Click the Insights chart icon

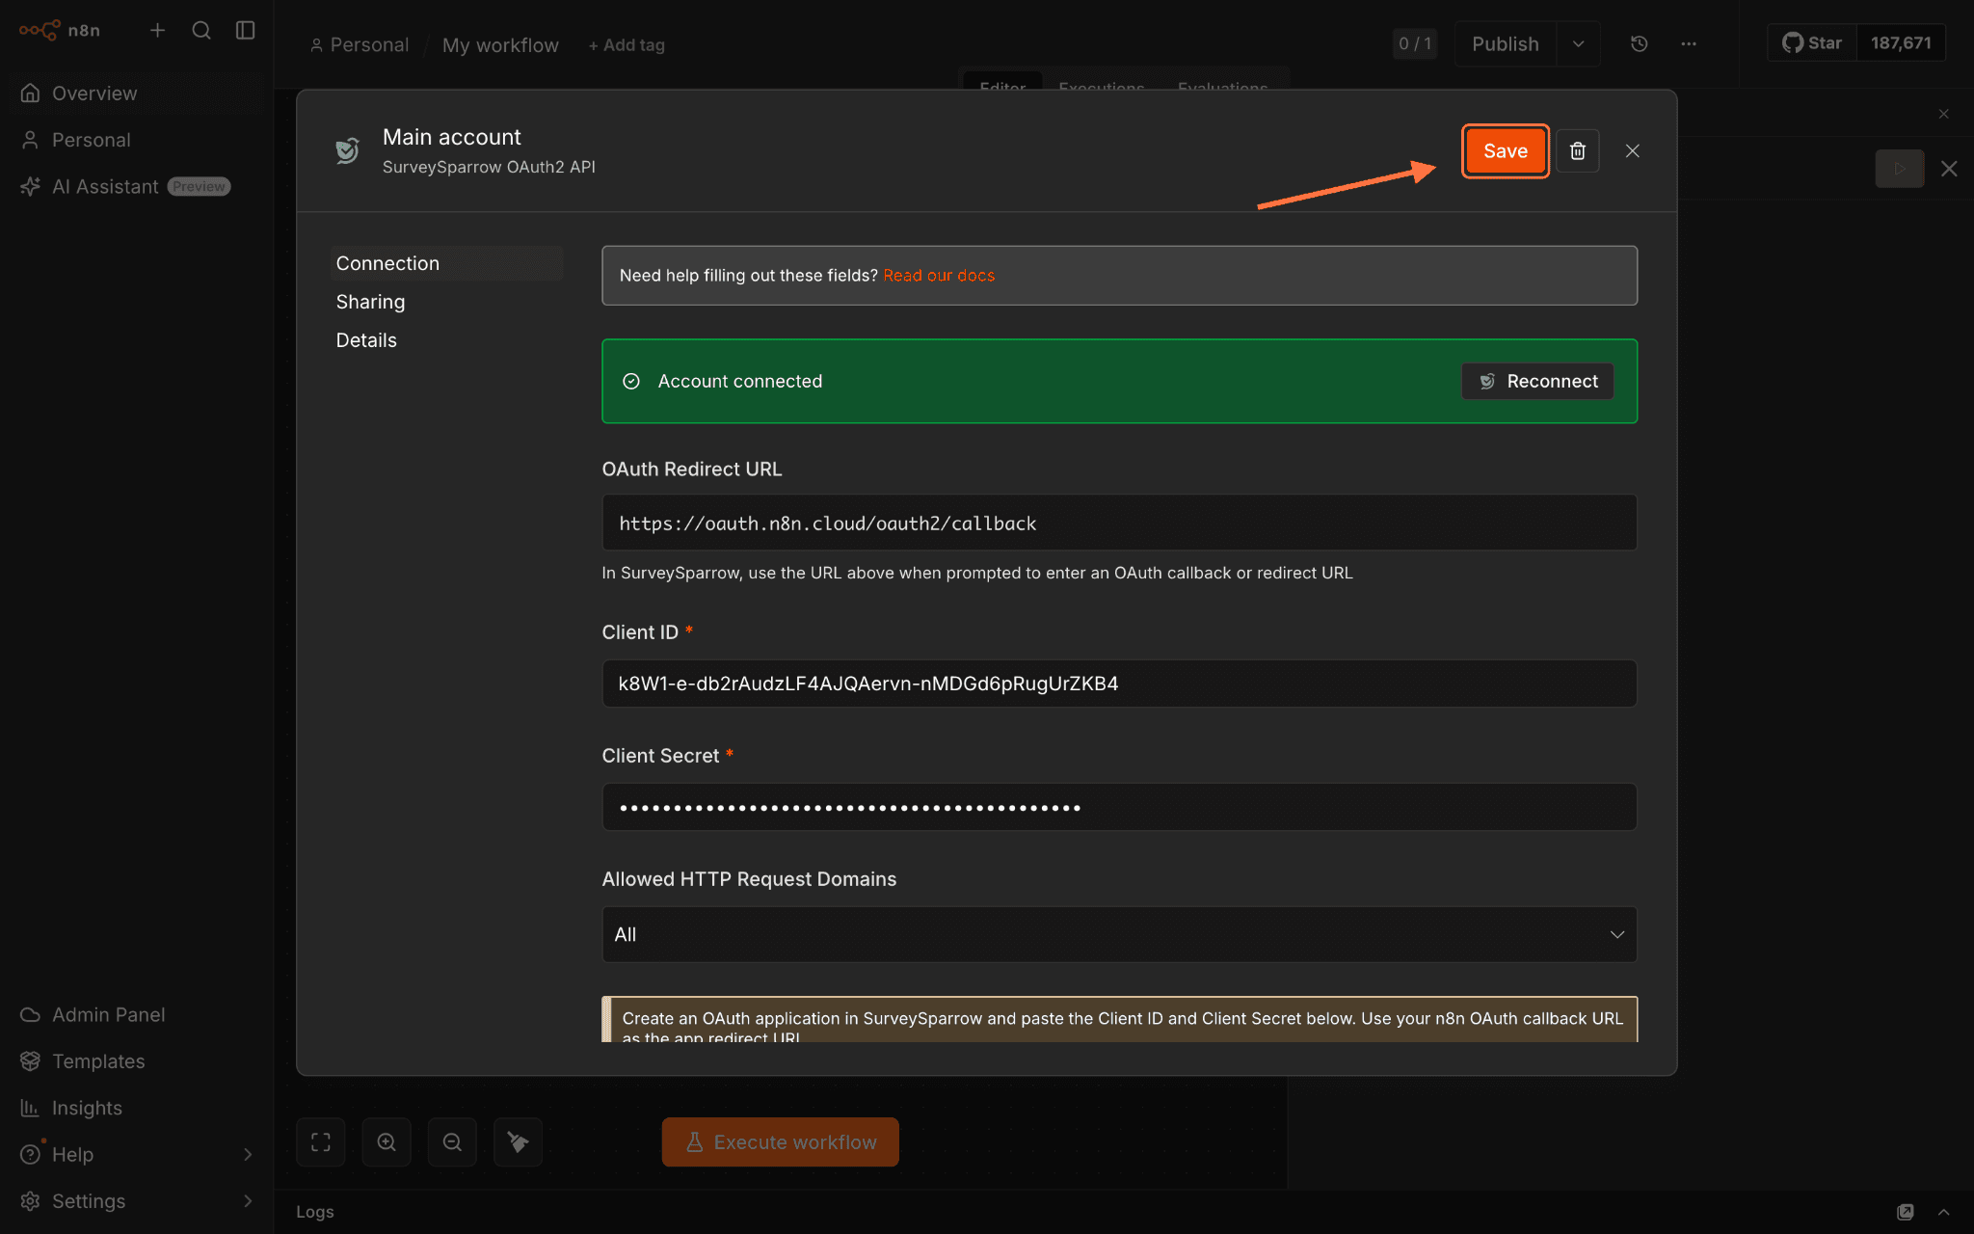[31, 1108]
